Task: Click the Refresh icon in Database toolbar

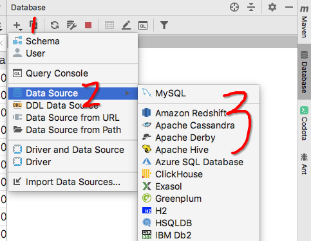Action: coord(55,25)
